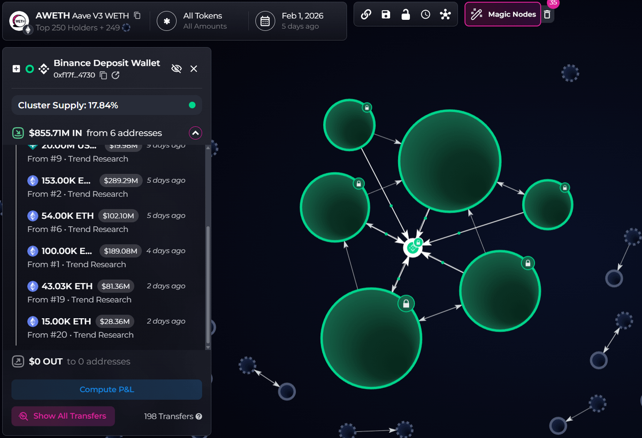The height and width of the screenshot is (438, 642).
Task: Click the $28.36M value badge
Action: [114, 321]
